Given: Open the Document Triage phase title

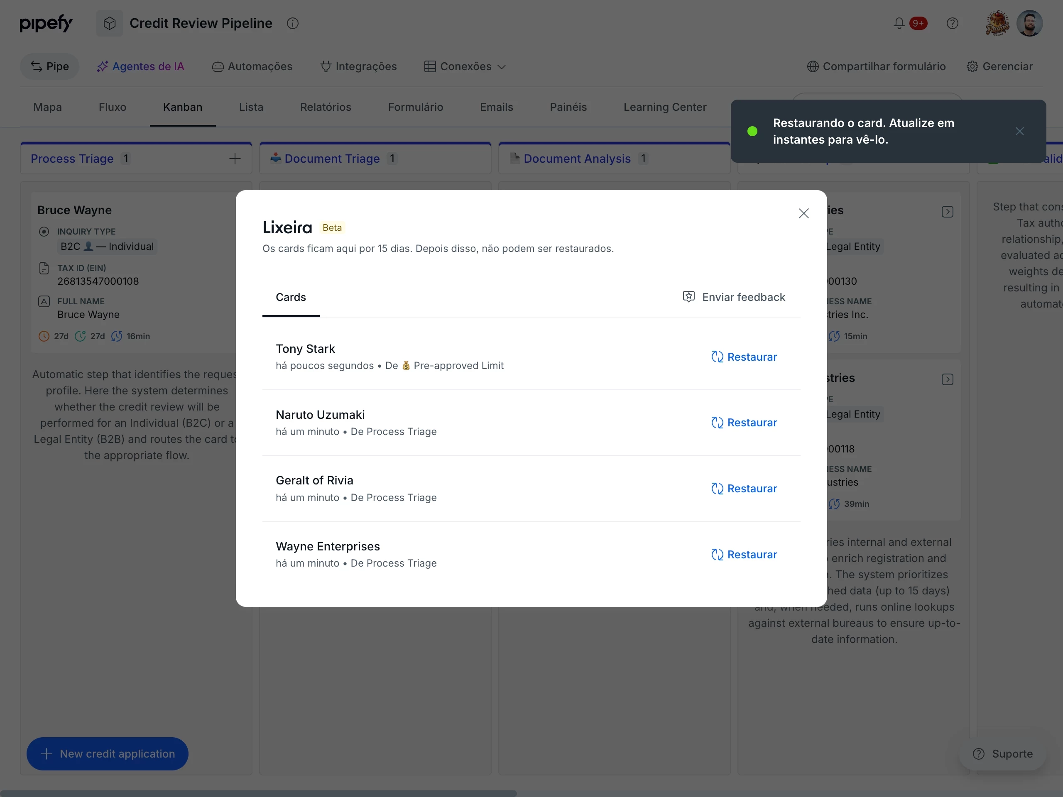Looking at the screenshot, I should point(332,159).
